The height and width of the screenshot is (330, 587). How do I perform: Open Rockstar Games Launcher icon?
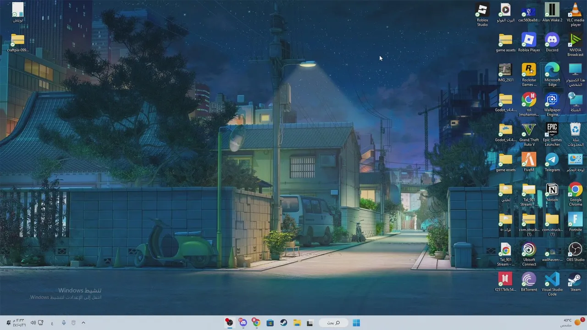click(529, 75)
